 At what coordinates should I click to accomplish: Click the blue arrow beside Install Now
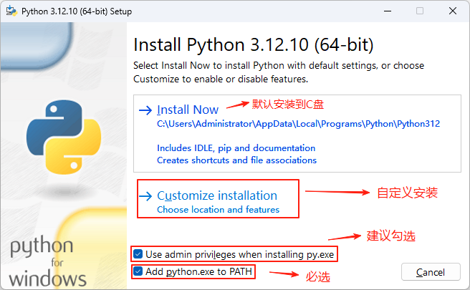(145, 110)
